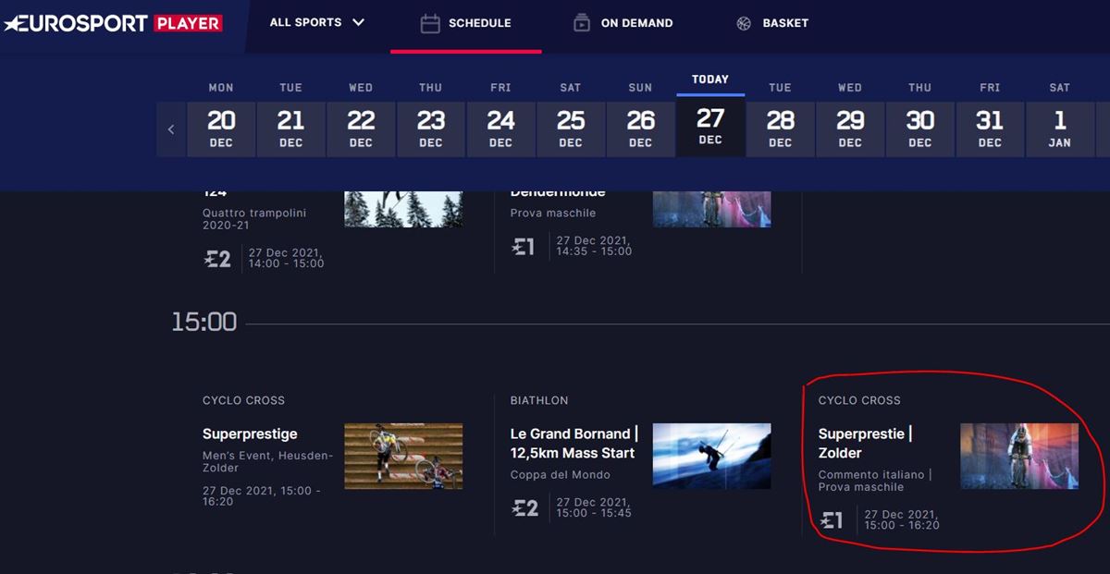The image size is (1110, 574).
Task: Select Saturday 25 Dec
Action: pos(571,129)
